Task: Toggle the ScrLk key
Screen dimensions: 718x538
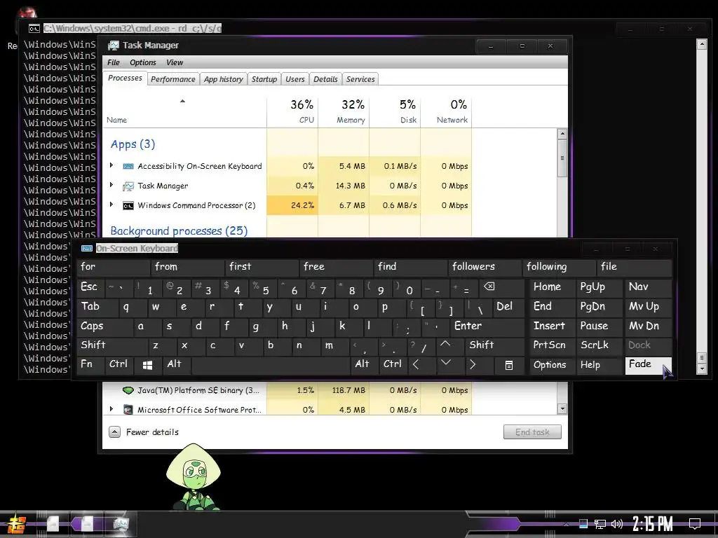Action: click(x=600, y=345)
